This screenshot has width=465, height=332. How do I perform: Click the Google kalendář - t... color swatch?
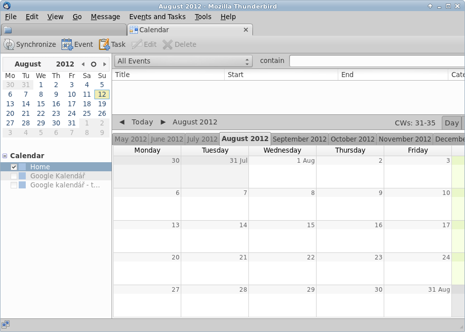(x=22, y=185)
